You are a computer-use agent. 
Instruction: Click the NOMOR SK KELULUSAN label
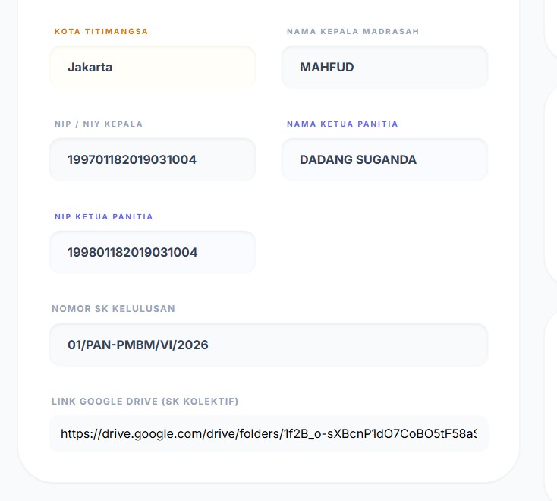click(x=113, y=309)
